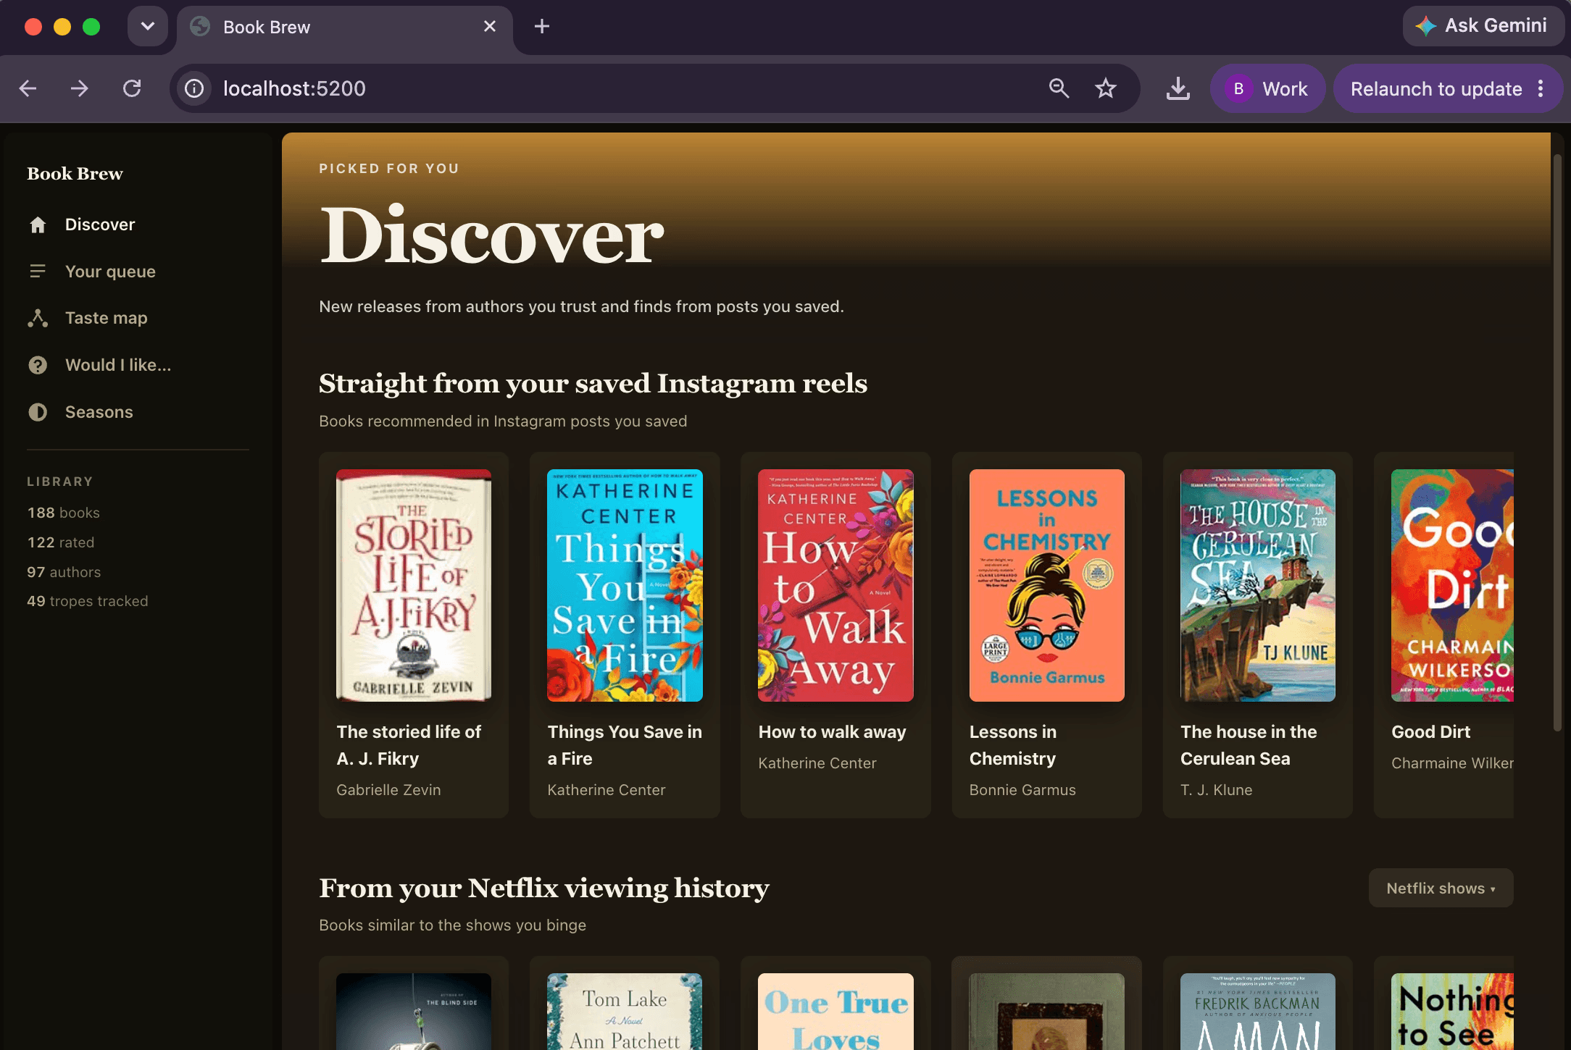The height and width of the screenshot is (1050, 1571).
Task: Go back with the browser back arrow
Action: 28,88
